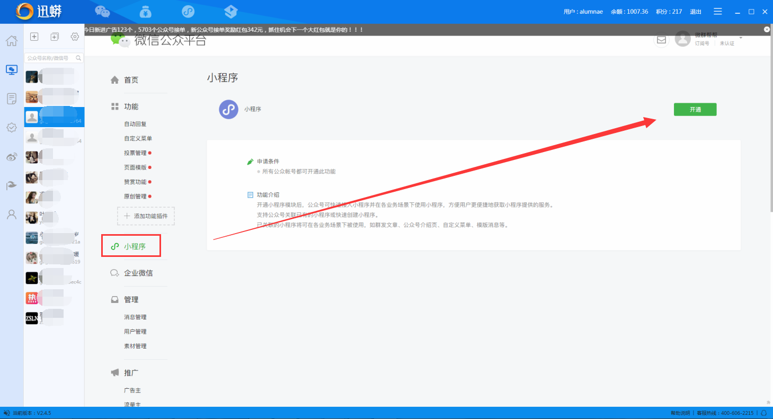This screenshot has height=419, width=773.
Task: Click the purple 小程序 logo icon
Action: click(228, 109)
